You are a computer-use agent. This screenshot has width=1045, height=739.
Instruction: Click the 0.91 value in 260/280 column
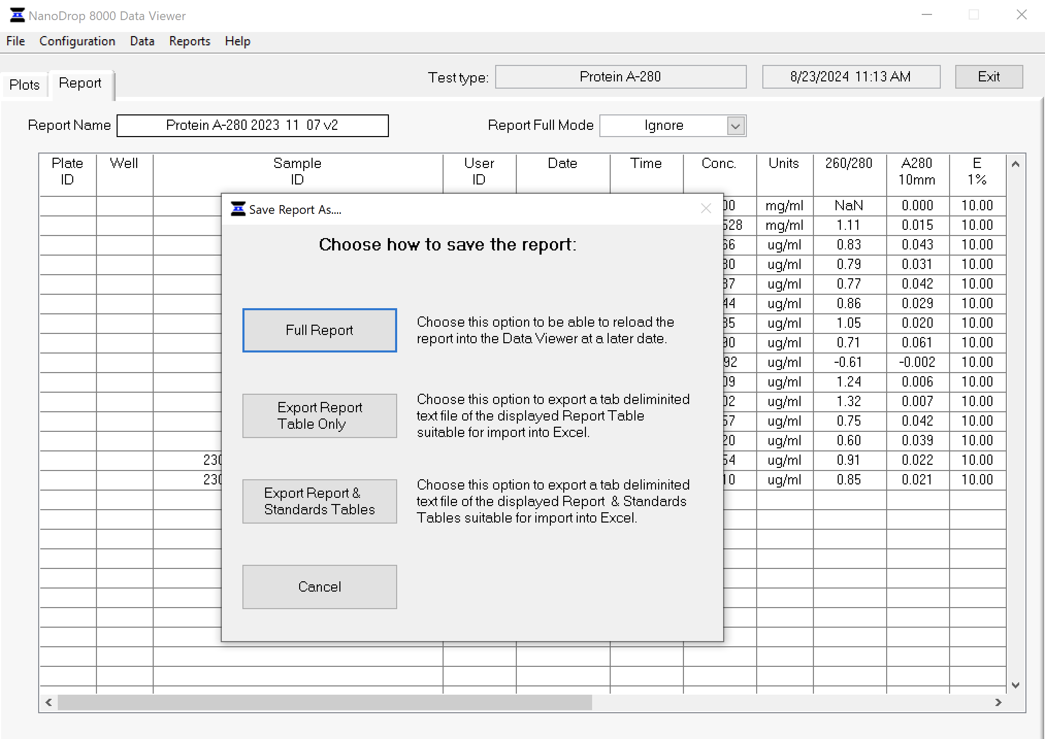point(849,460)
